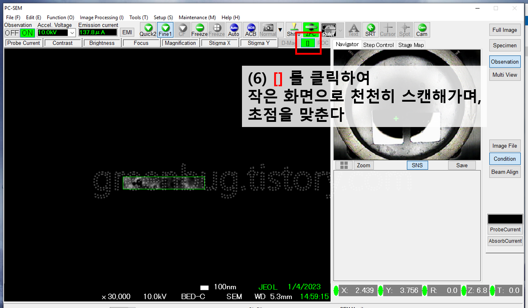Click the navigator camera image
The image size is (528, 308).
point(407,105)
